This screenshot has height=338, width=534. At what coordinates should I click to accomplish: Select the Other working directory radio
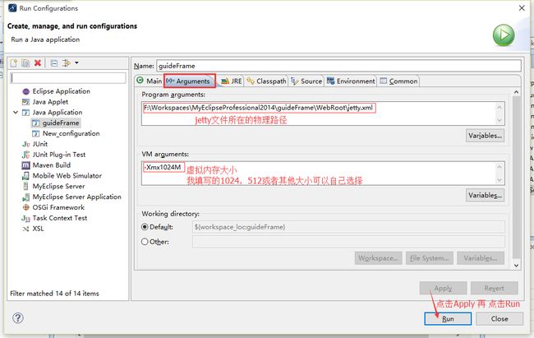pyautogui.click(x=145, y=242)
